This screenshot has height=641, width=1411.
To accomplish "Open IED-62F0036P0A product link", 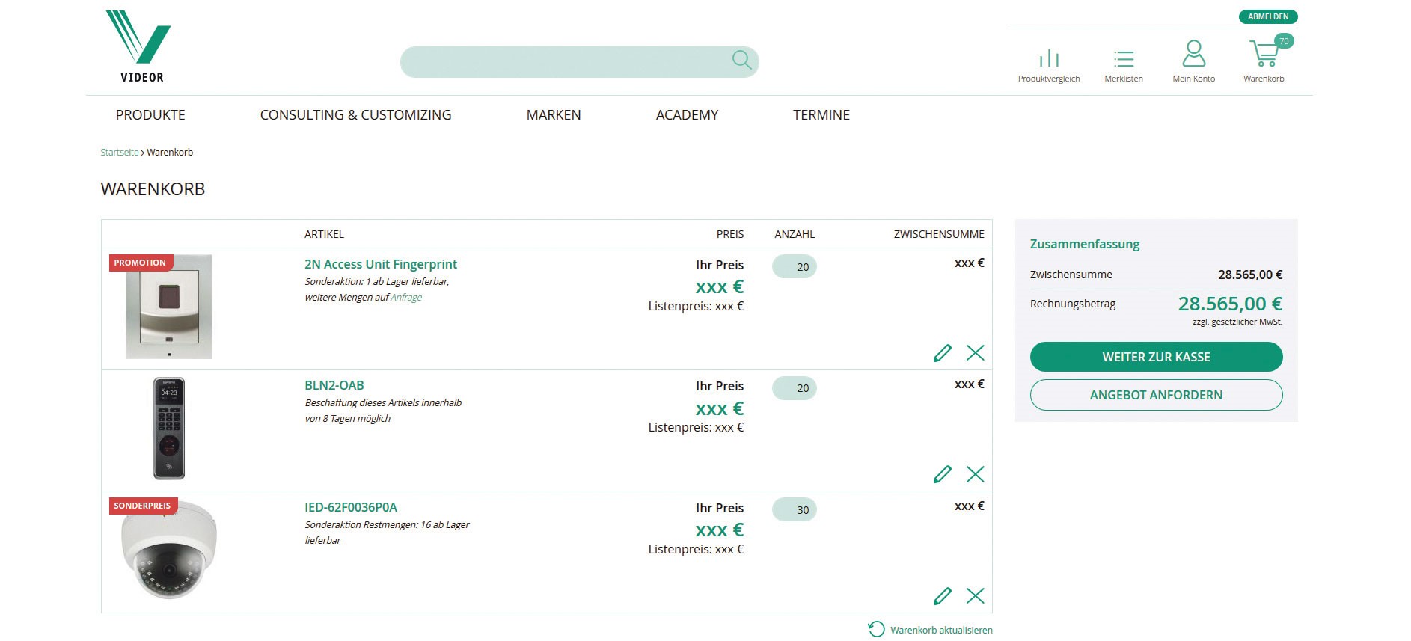I will tap(351, 507).
